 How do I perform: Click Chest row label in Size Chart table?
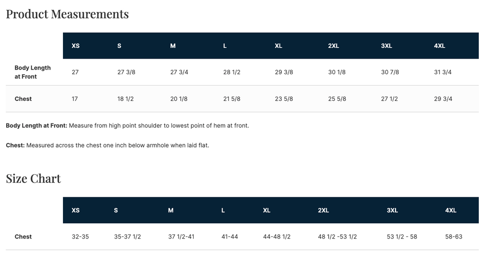coord(23,237)
